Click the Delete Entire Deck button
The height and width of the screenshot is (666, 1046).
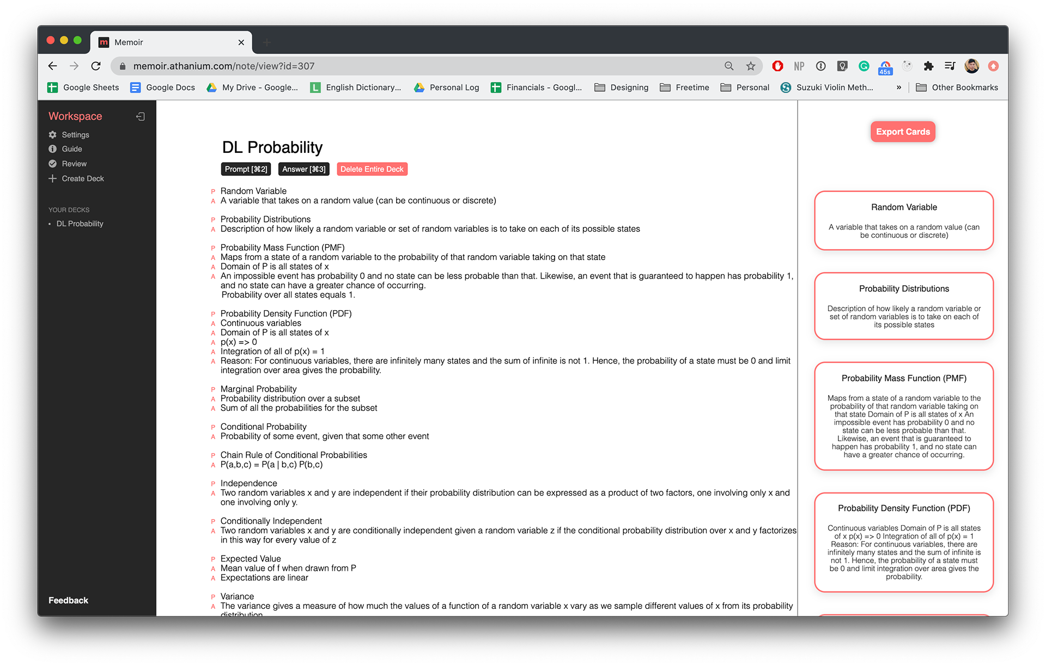coord(372,169)
